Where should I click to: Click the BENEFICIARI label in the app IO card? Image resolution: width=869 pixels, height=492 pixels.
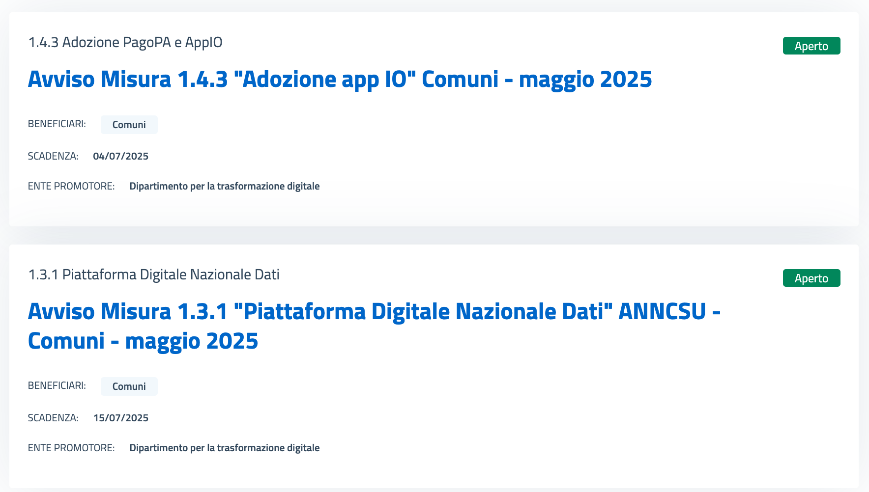tap(57, 124)
